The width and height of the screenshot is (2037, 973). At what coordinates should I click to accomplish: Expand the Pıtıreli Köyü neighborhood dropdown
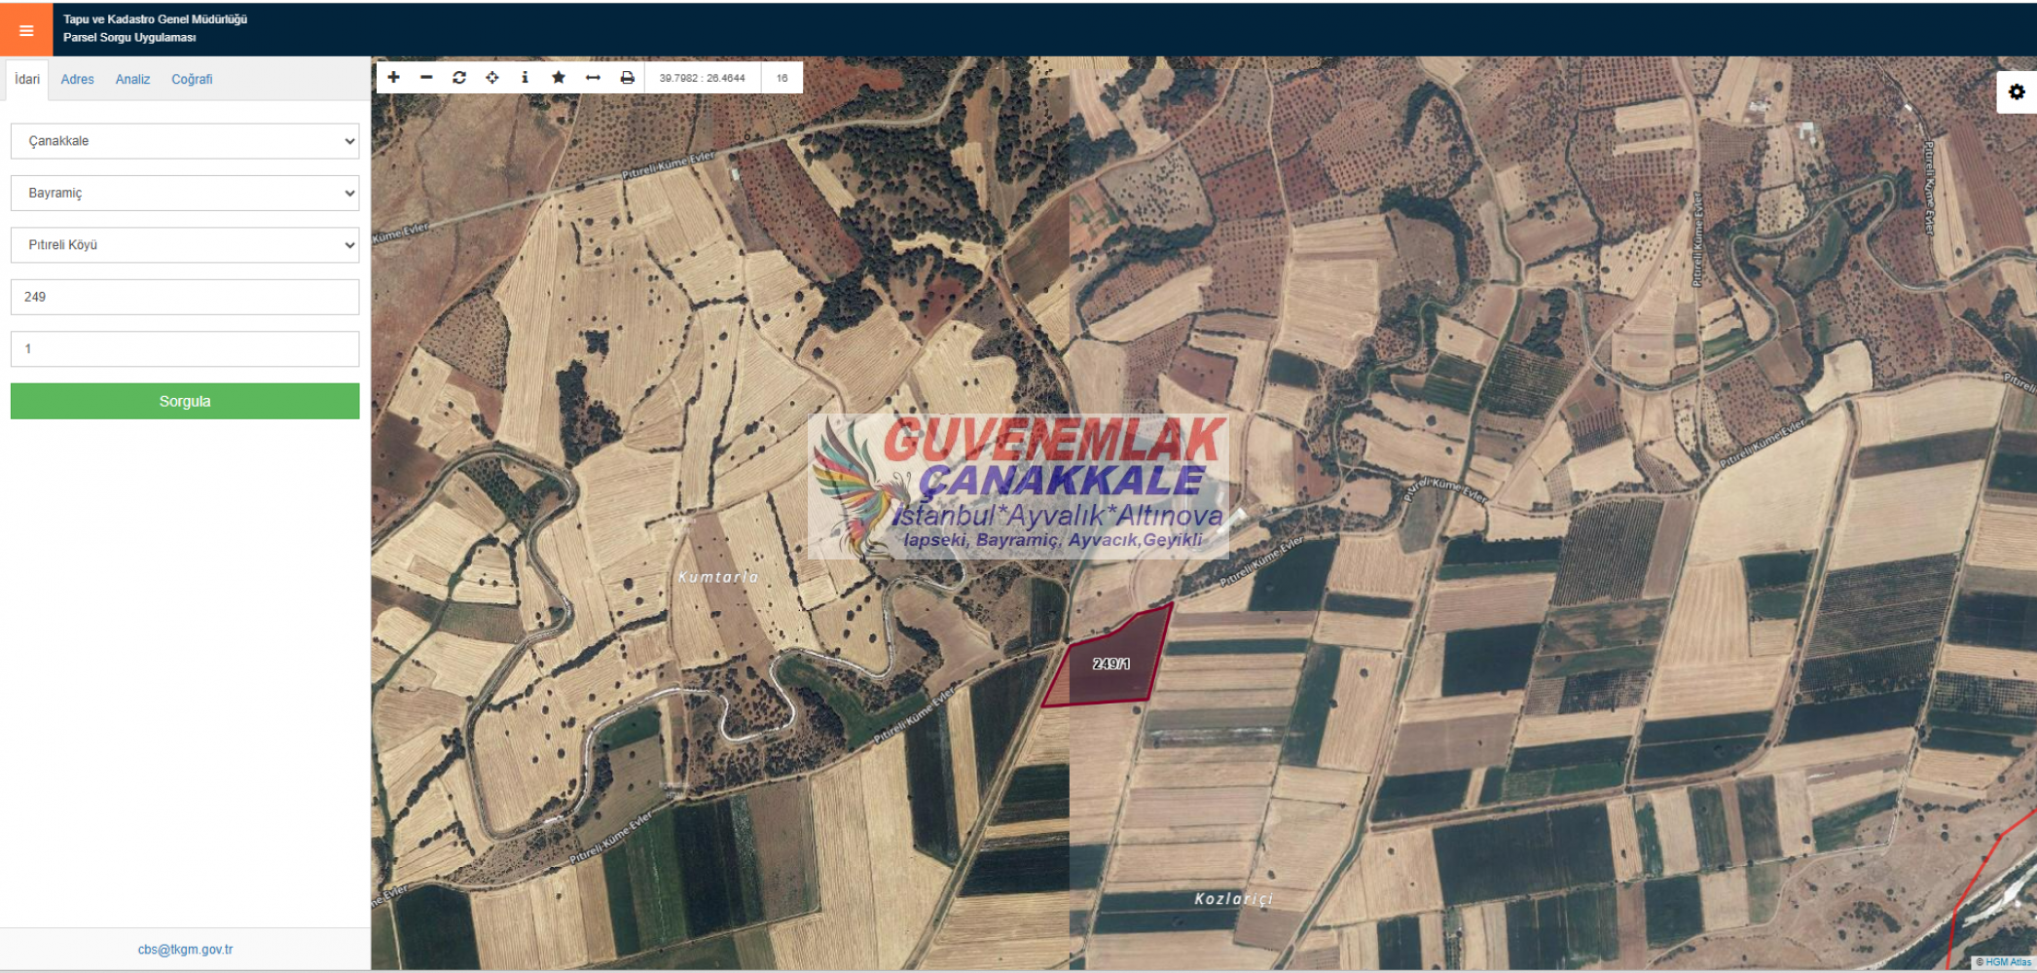coord(185,245)
